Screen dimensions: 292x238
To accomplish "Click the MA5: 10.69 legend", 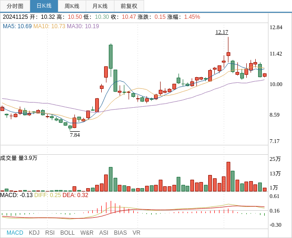I will (17, 26).
